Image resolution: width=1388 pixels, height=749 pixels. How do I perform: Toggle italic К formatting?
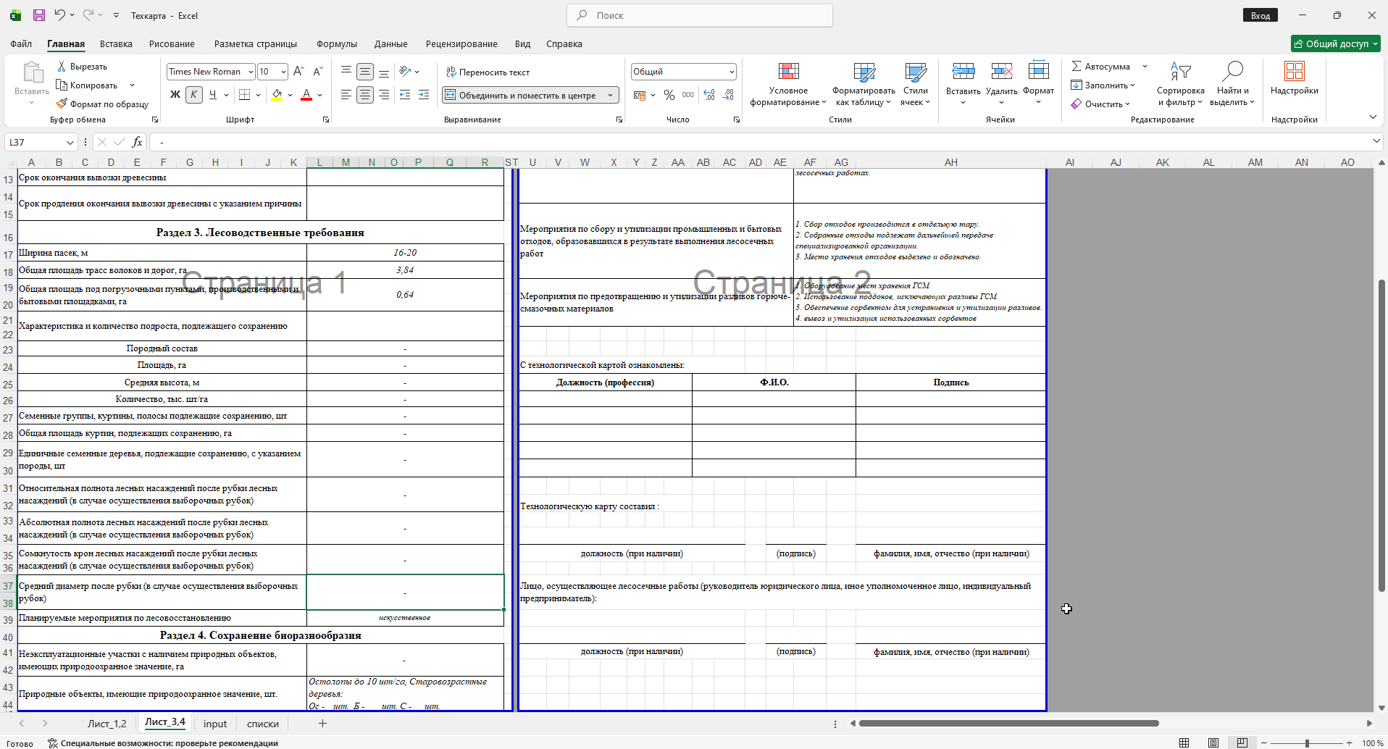pos(193,95)
